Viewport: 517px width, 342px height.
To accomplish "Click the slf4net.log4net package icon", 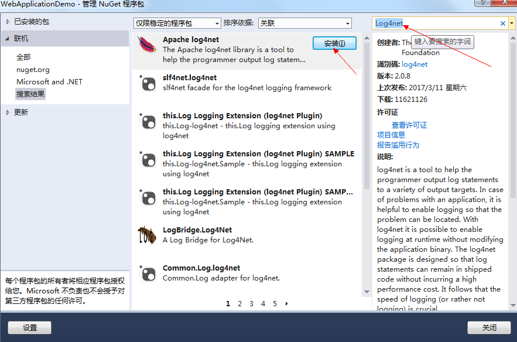I will (148, 83).
